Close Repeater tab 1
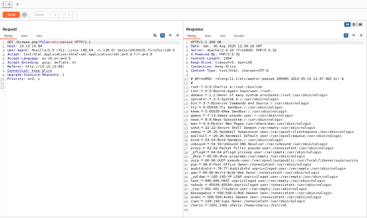The height and width of the screenshot is (218, 367). coord(9,4)
